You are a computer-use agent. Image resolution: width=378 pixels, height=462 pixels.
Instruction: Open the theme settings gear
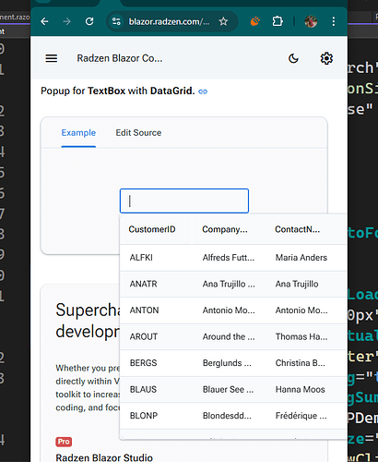point(326,58)
